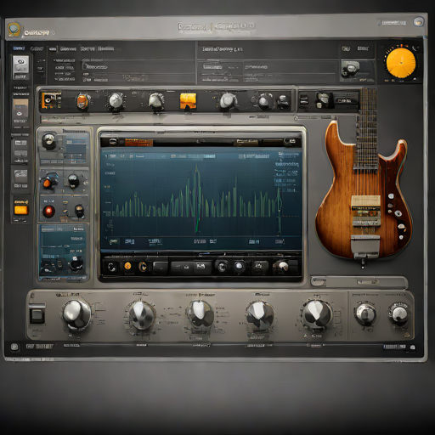Click the round icon starting the bottom status bar
This screenshot has height=435, width=435.
pos(14,347)
